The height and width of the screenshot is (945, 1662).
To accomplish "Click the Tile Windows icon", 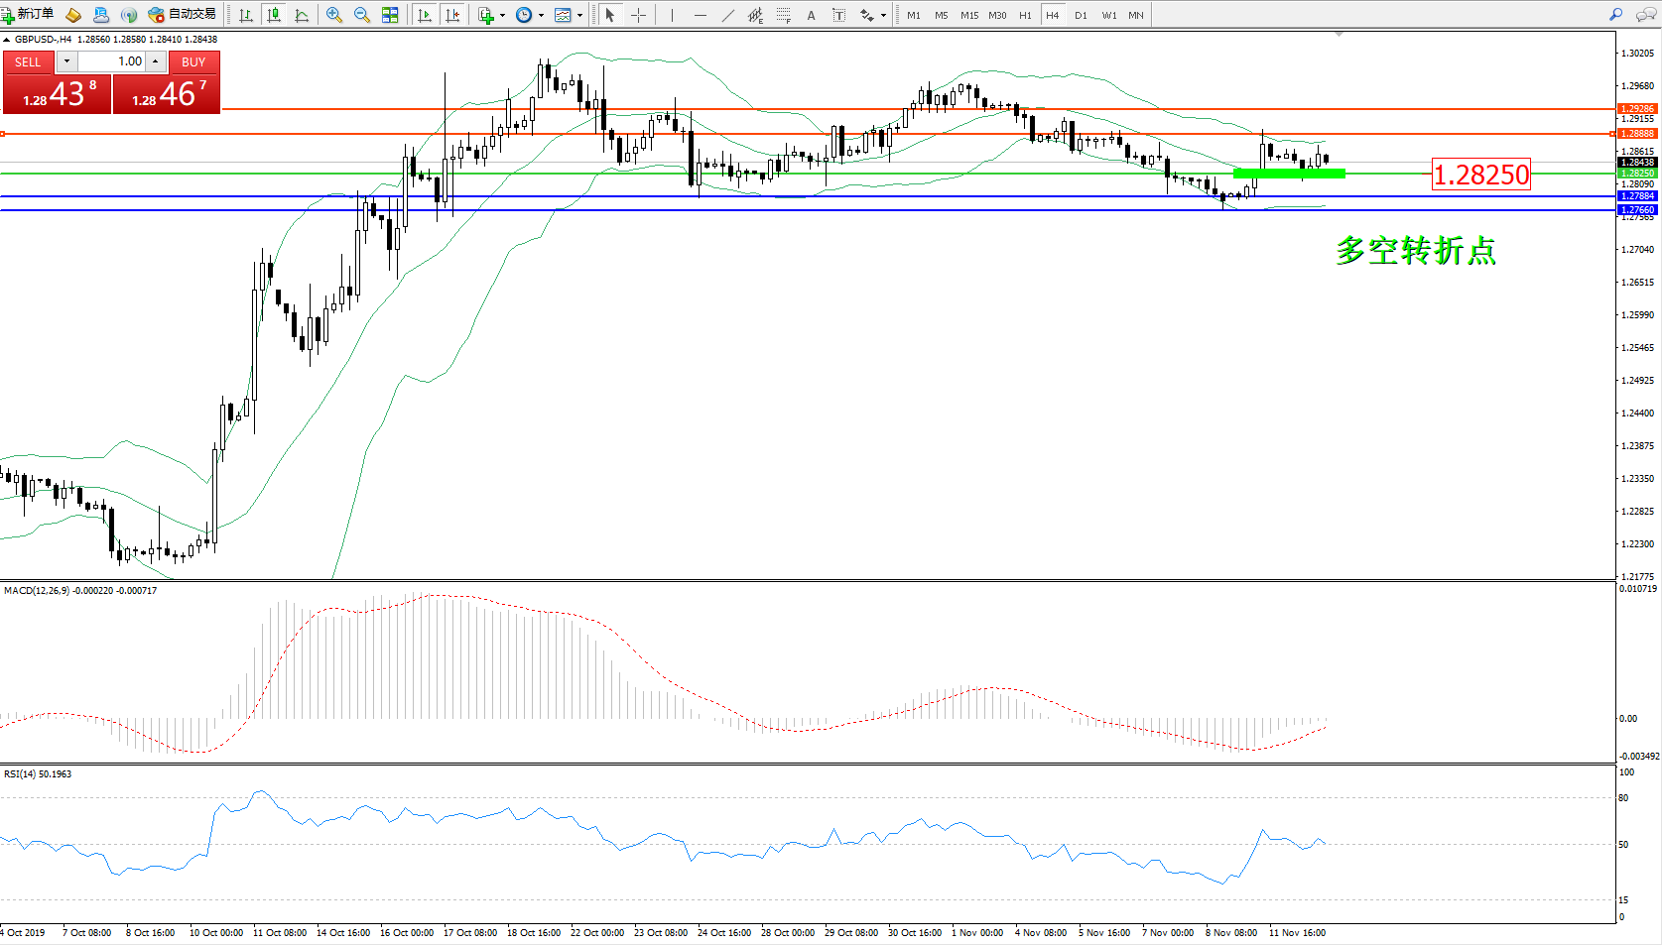I will coord(390,15).
